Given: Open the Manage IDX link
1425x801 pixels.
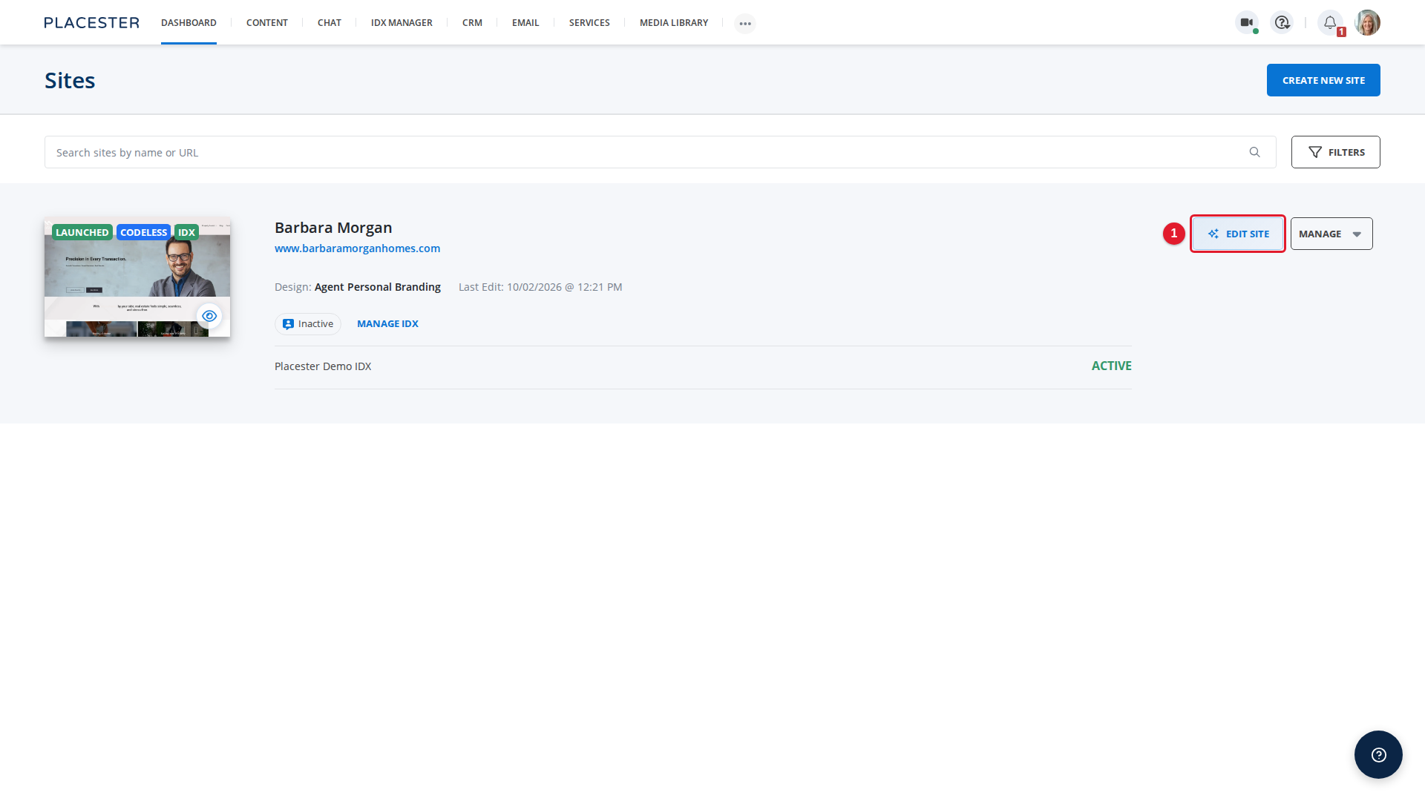Looking at the screenshot, I should point(387,324).
